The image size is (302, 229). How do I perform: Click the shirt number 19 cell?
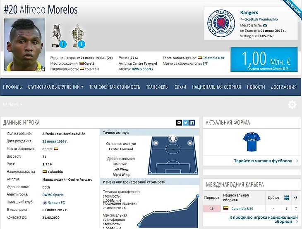[212, 208]
